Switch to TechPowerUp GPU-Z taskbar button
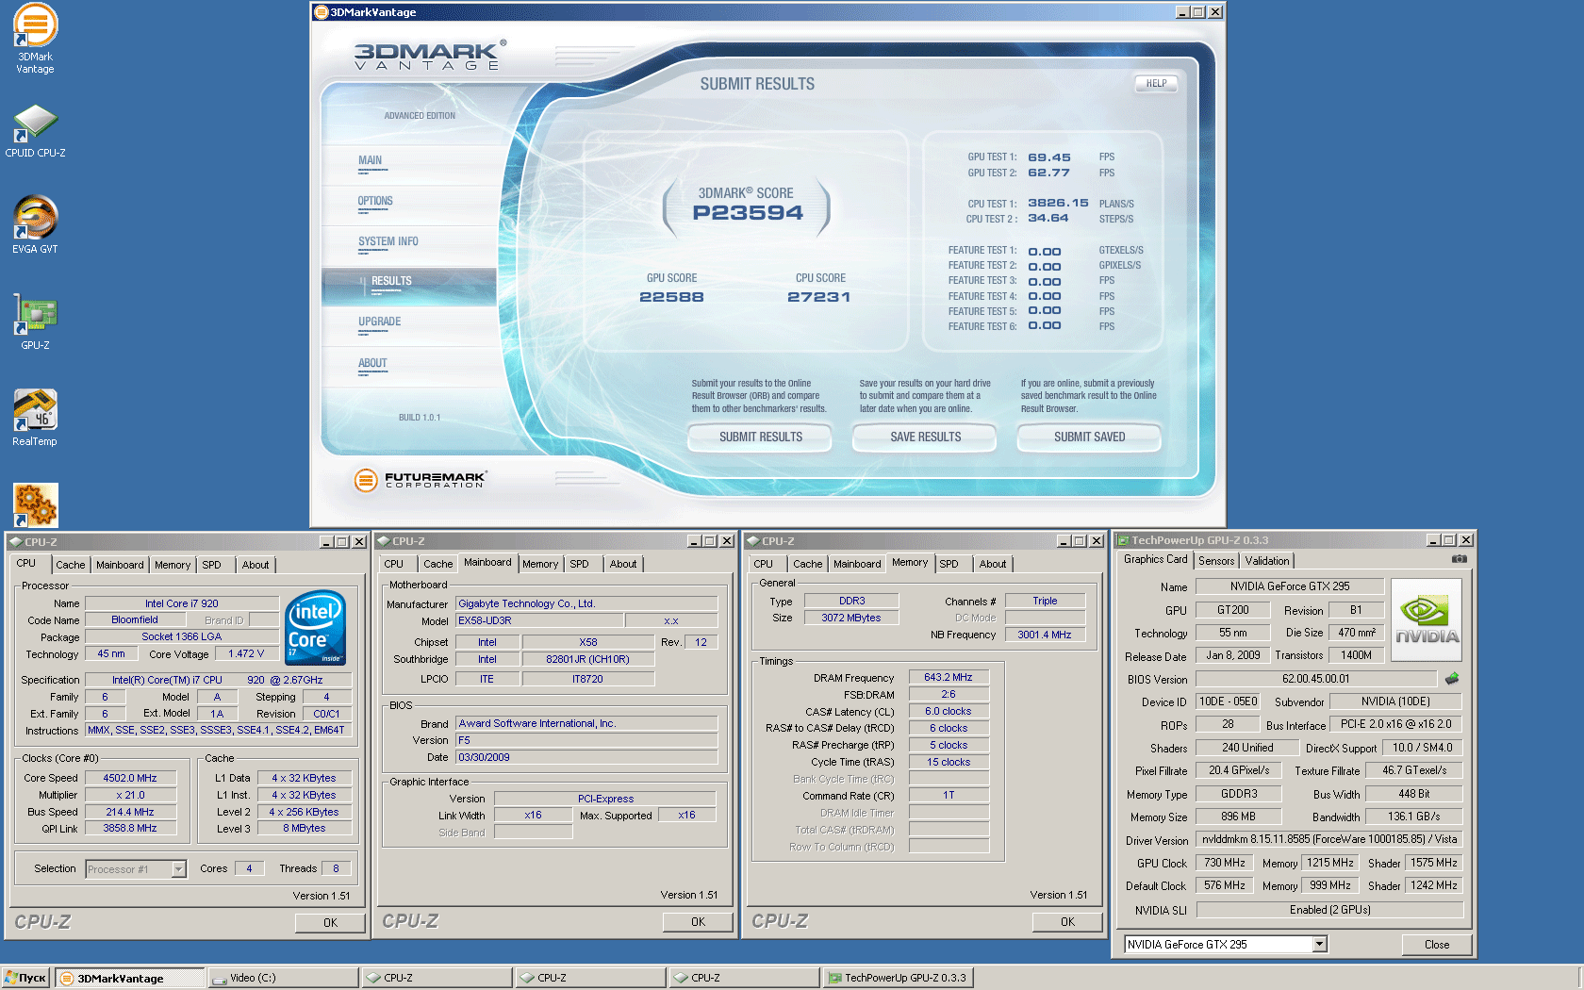The image size is (1584, 990). tap(898, 978)
